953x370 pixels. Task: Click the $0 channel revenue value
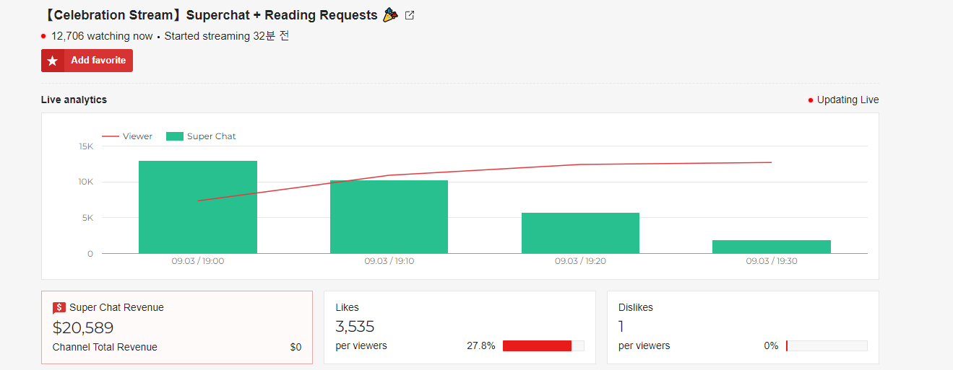[296, 347]
